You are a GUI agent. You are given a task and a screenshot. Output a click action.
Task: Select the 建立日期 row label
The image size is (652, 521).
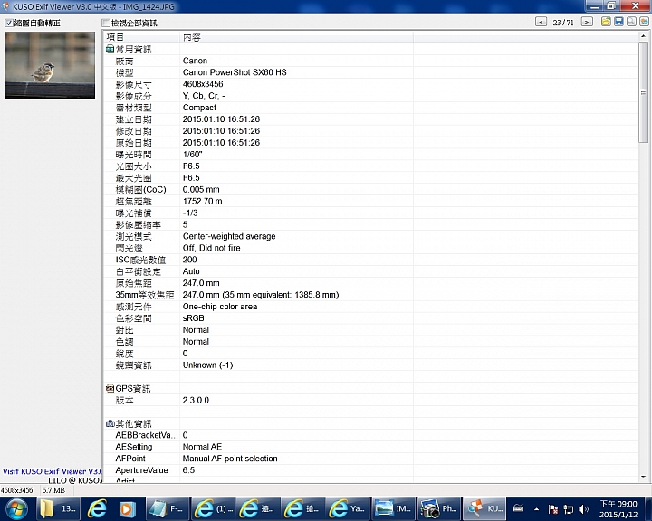click(x=133, y=119)
